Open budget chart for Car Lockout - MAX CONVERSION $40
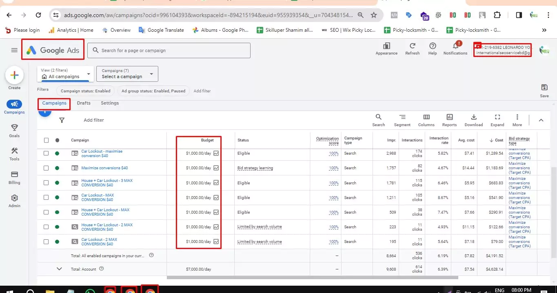This screenshot has height=293, width=557. coord(216,198)
